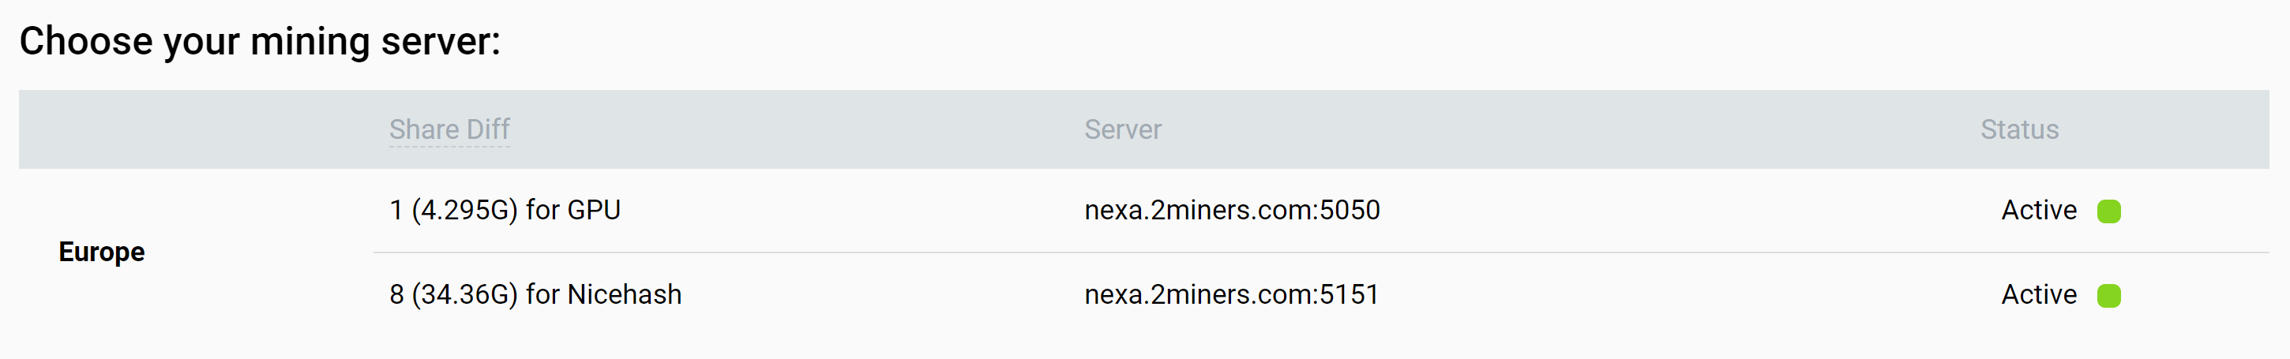2290x359 pixels.
Task: Click the "(4.295G)" difficulty value
Action: tap(464, 211)
